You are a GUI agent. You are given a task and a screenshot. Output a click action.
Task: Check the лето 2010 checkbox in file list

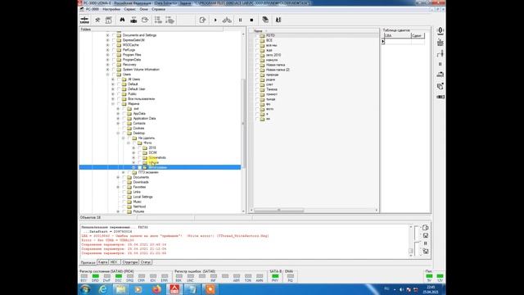click(x=257, y=55)
